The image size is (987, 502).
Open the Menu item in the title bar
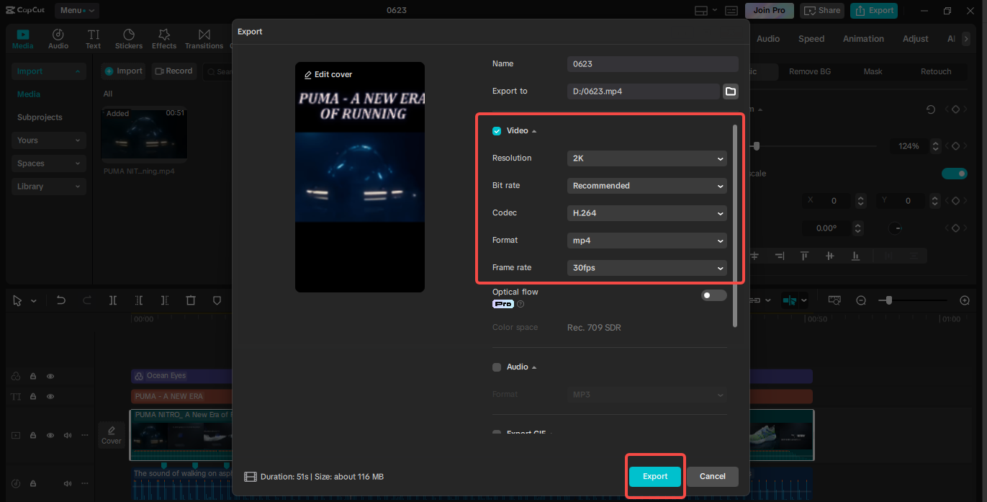coord(77,11)
